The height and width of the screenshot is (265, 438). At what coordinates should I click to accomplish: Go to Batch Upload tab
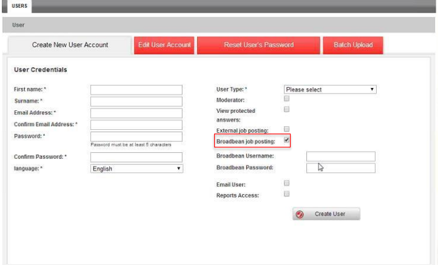pyautogui.click(x=353, y=45)
